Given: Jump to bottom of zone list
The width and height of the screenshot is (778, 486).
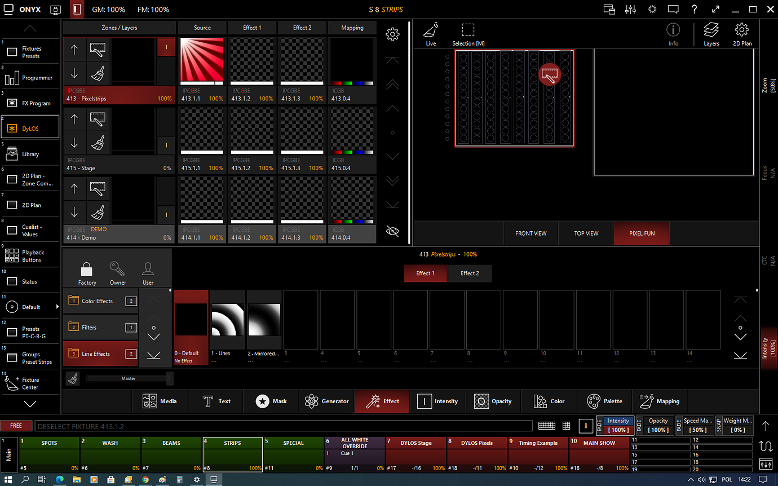Looking at the screenshot, I should (x=392, y=204).
